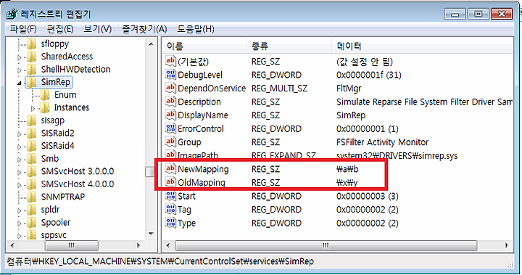Click the ShellHWDetection folder icon
This screenshot has width=522, height=275.
pos(32,70)
